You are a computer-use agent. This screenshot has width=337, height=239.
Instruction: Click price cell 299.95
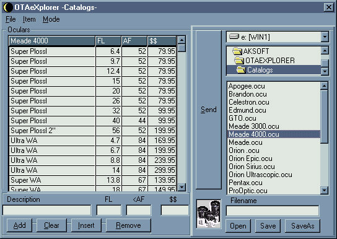pos(162,170)
